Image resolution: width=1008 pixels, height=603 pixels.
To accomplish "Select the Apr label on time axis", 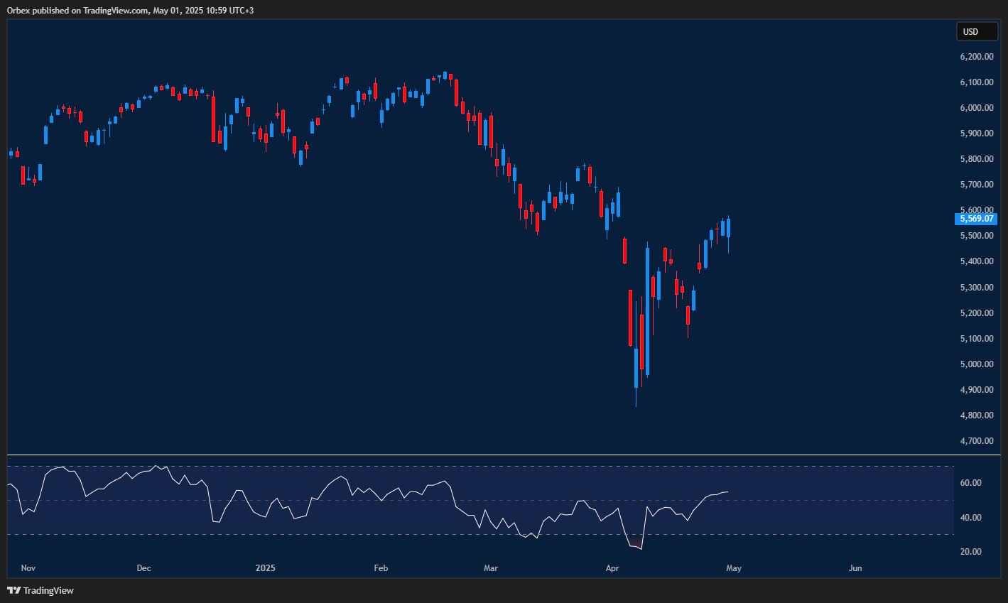I will 612,568.
